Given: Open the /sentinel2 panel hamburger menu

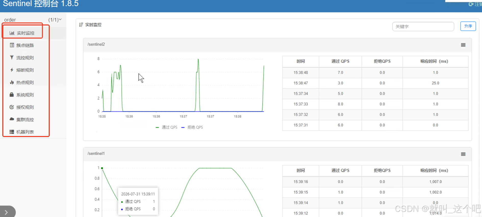Looking at the screenshot, I should (x=463, y=45).
